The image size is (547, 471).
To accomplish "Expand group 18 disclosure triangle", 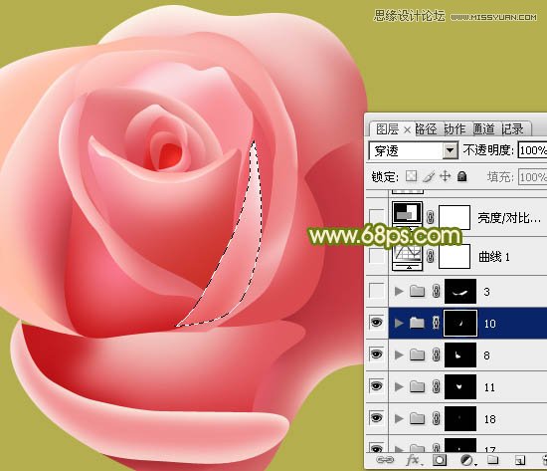I will click(x=398, y=418).
